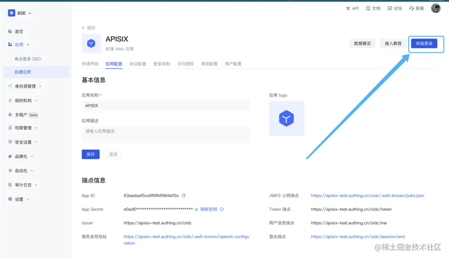Open the 服务发现地址 openid-configuration link
Screen dimensions: 449x259
click(x=186, y=240)
